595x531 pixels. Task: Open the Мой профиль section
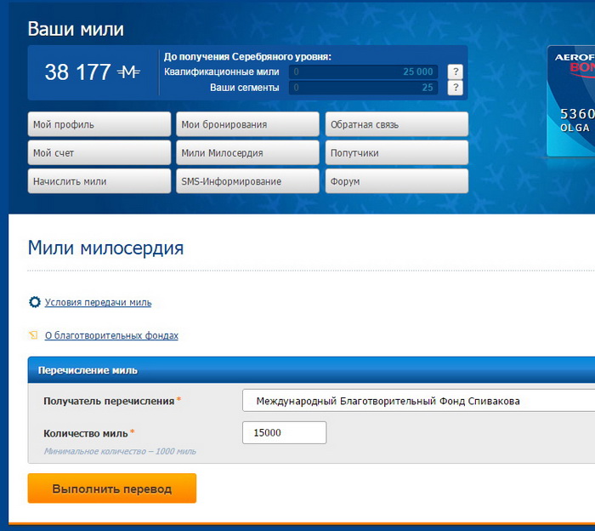pos(99,124)
